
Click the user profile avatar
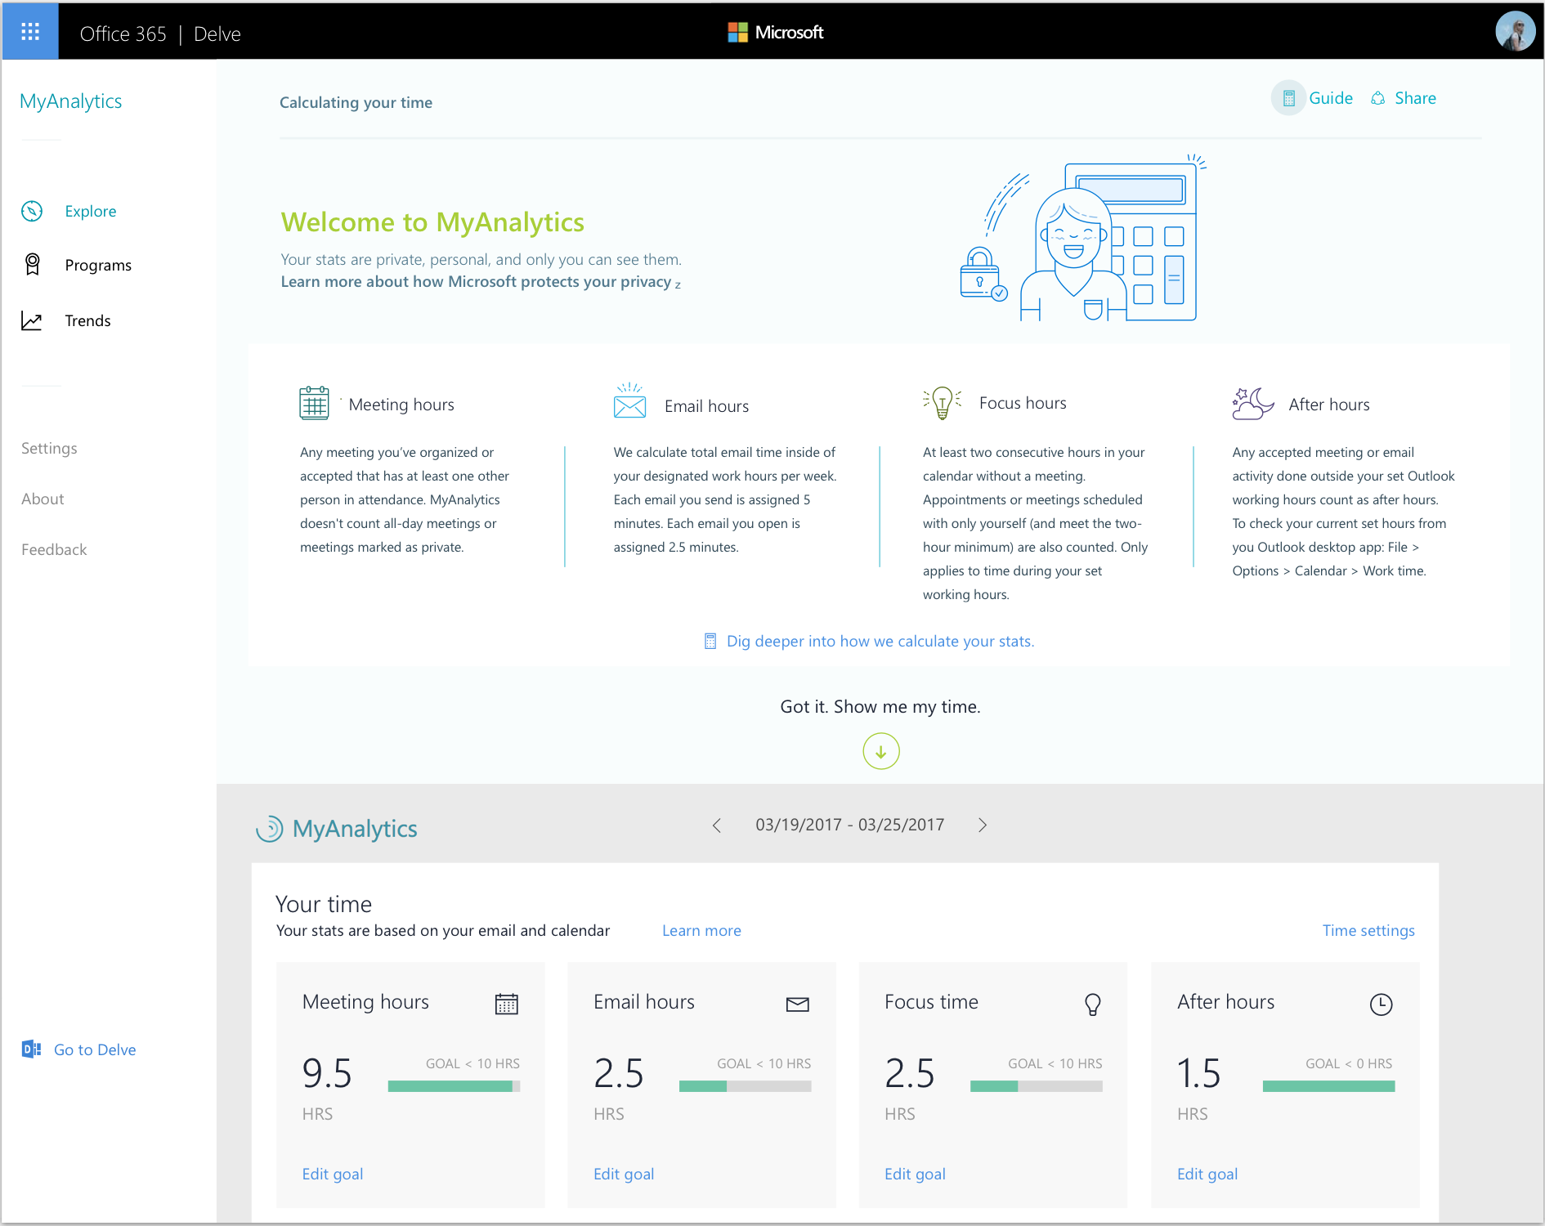[1514, 32]
